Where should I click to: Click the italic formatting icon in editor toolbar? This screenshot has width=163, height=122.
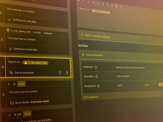(x=83, y=2)
